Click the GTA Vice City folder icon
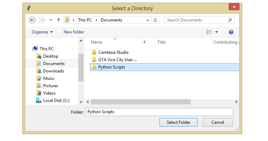 tap(94, 59)
